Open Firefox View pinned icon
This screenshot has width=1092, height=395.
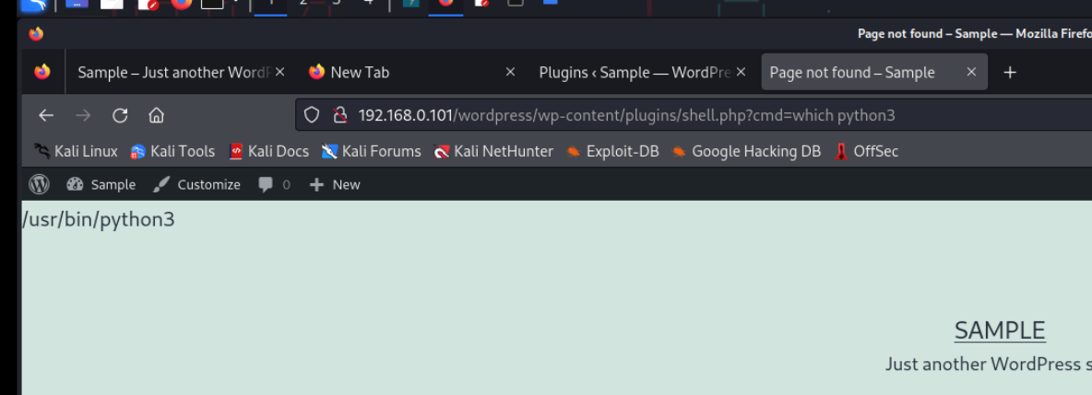tap(42, 72)
